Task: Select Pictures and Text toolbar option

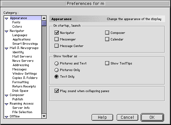Action: [57, 63]
